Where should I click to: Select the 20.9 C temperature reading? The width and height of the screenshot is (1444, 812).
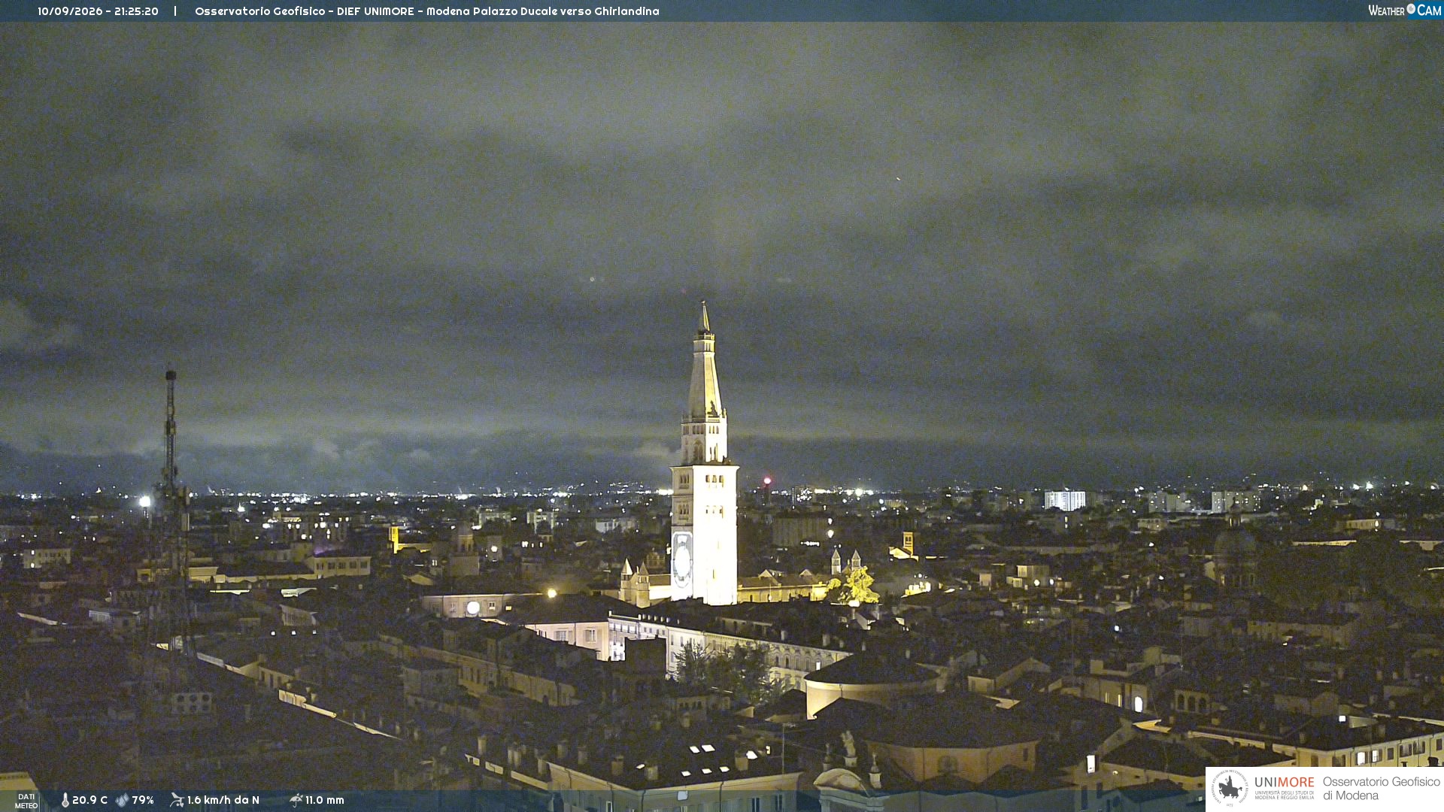pyautogui.click(x=89, y=800)
